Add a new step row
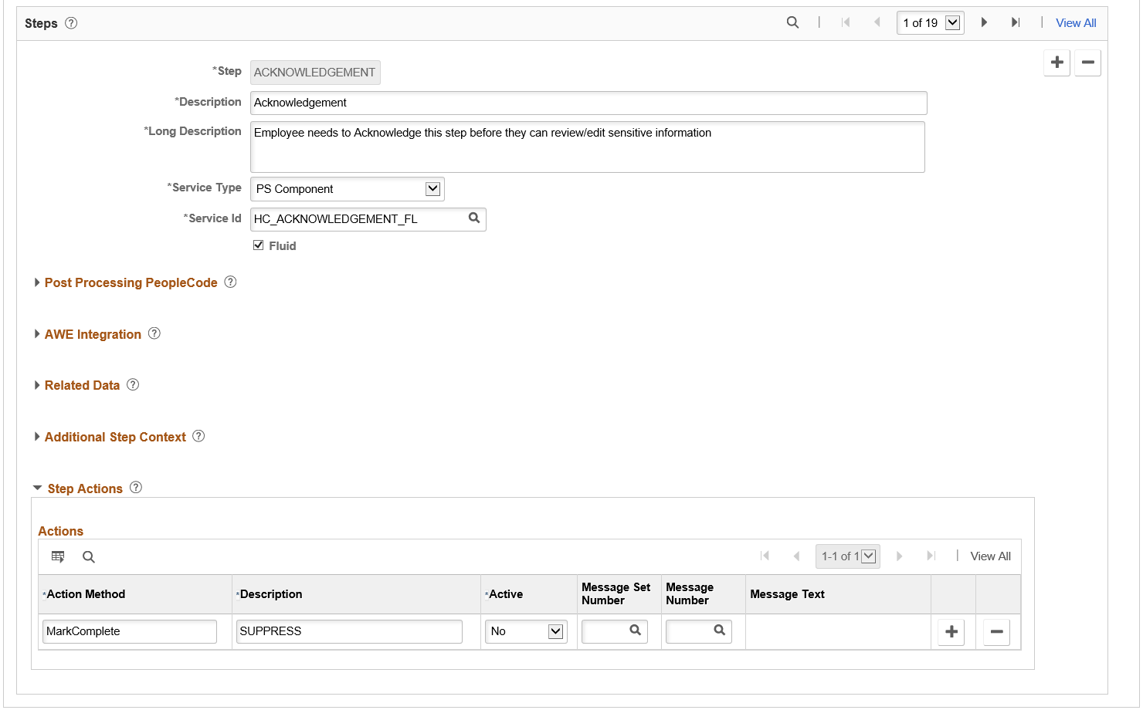Viewport: 1143px width, 710px height. 1057,63
